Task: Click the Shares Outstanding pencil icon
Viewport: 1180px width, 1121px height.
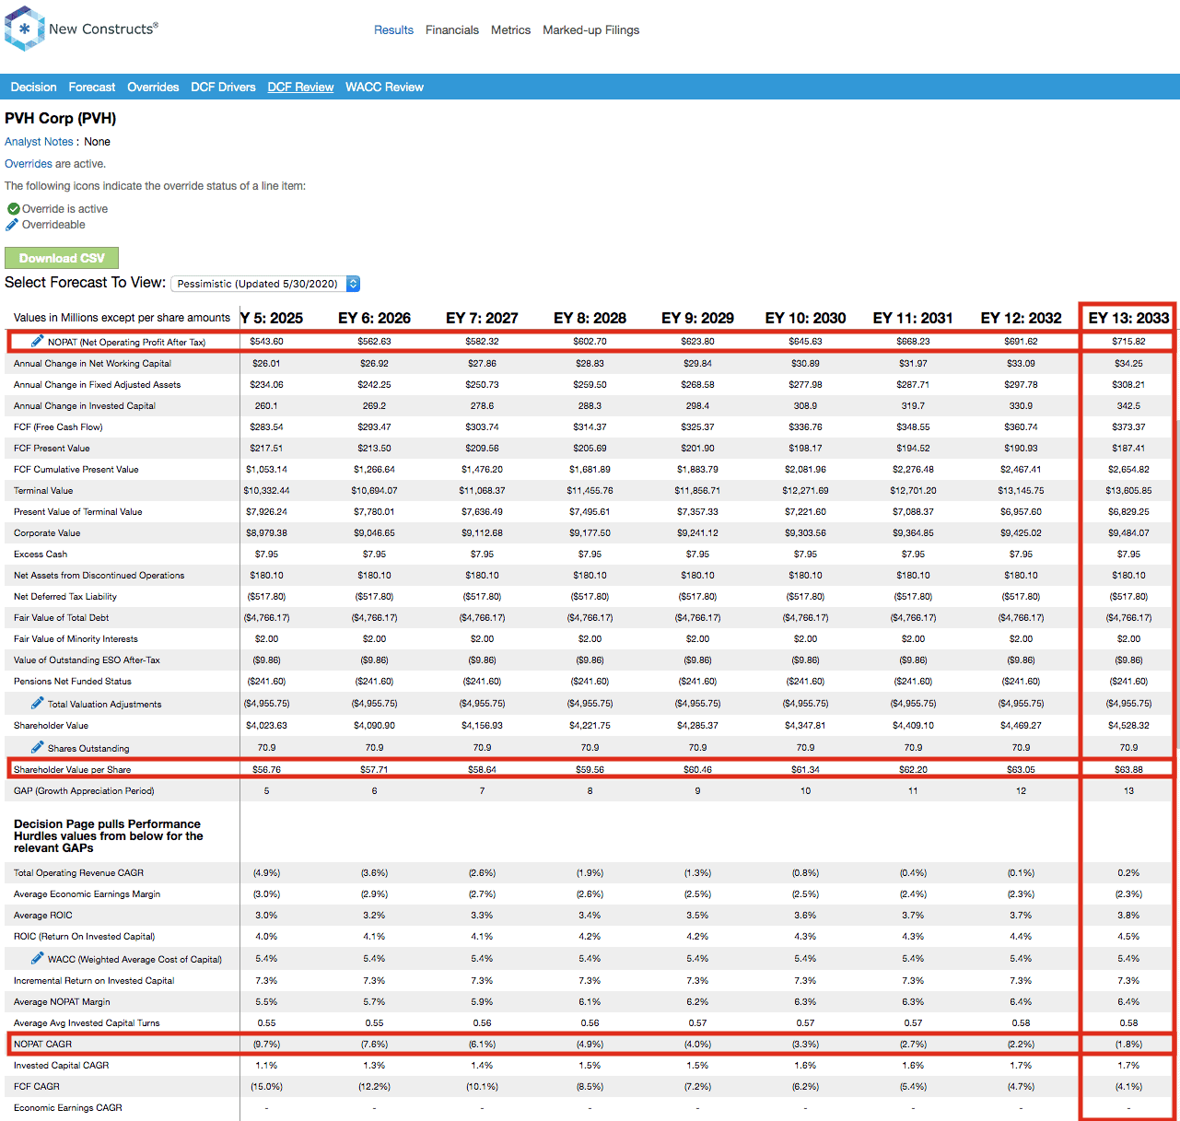Action: click(x=38, y=747)
